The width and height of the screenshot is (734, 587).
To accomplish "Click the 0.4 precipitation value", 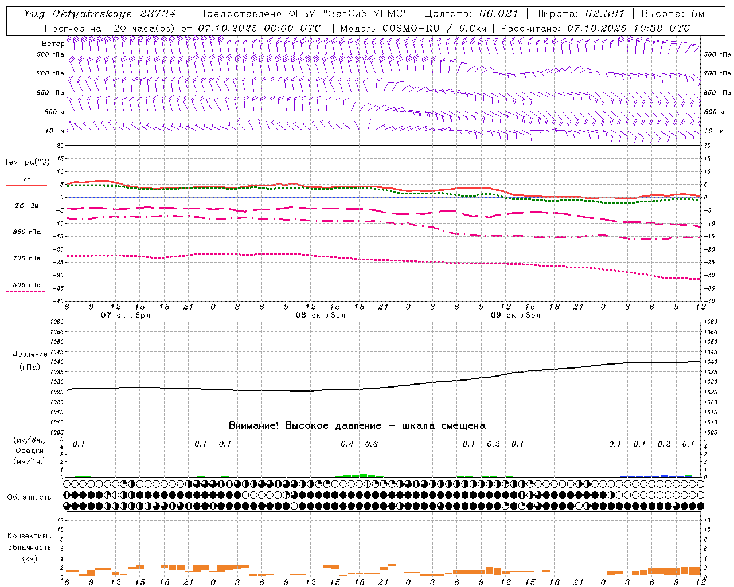I will point(347,444).
